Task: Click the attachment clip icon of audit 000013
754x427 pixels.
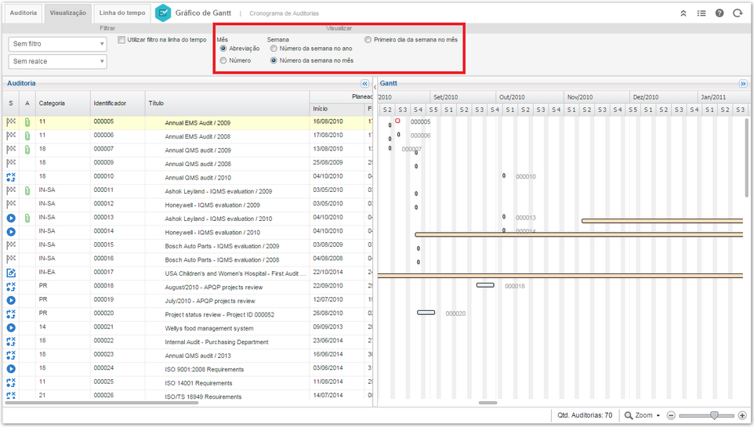Action: pos(27,219)
